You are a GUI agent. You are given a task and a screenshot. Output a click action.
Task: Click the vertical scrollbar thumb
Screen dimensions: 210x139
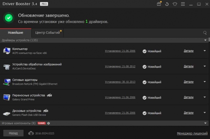click(x=209, y=40)
